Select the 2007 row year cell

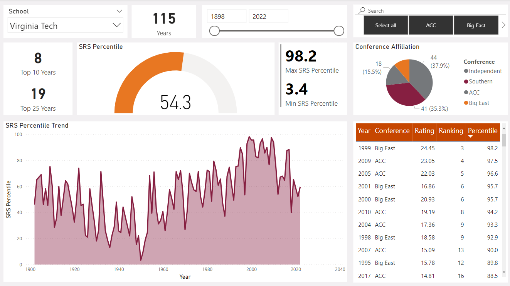pyautogui.click(x=364, y=250)
